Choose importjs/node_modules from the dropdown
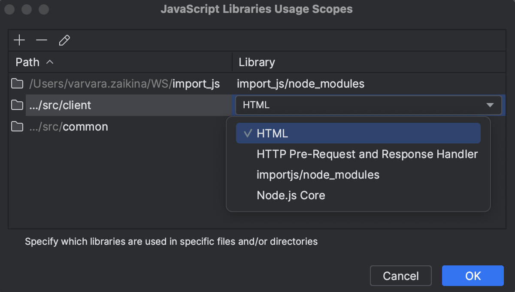The height and width of the screenshot is (292, 515). [x=318, y=174]
